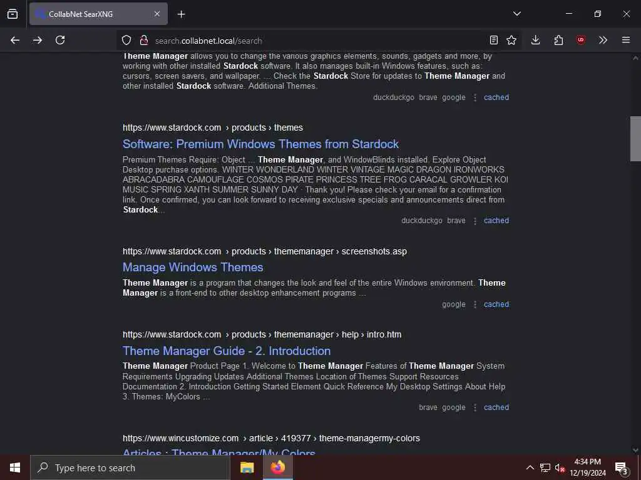
Task: Open the extensions menu
Action: tap(558, 40)
